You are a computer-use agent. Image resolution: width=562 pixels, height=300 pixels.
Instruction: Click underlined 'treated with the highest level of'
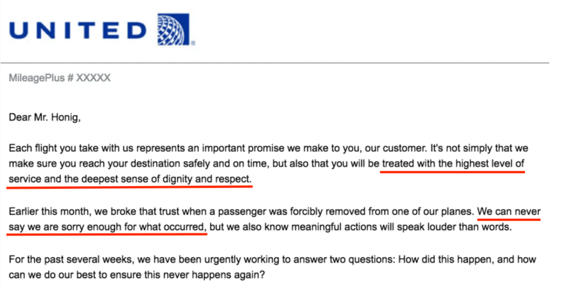[x=453, y=164]
